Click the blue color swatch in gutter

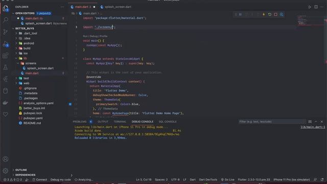71,104
